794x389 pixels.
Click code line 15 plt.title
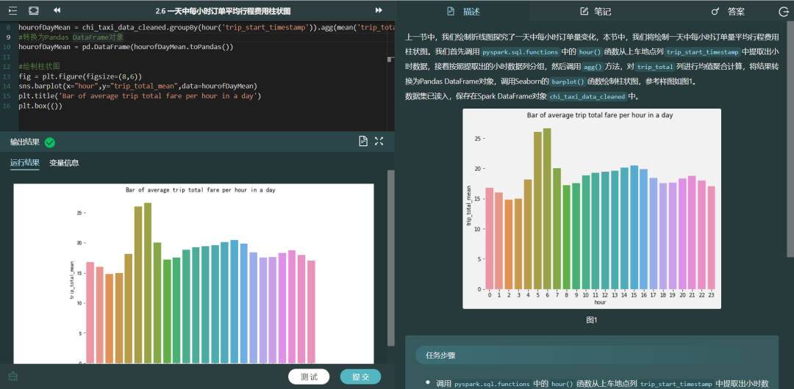[x=140, y=95]
